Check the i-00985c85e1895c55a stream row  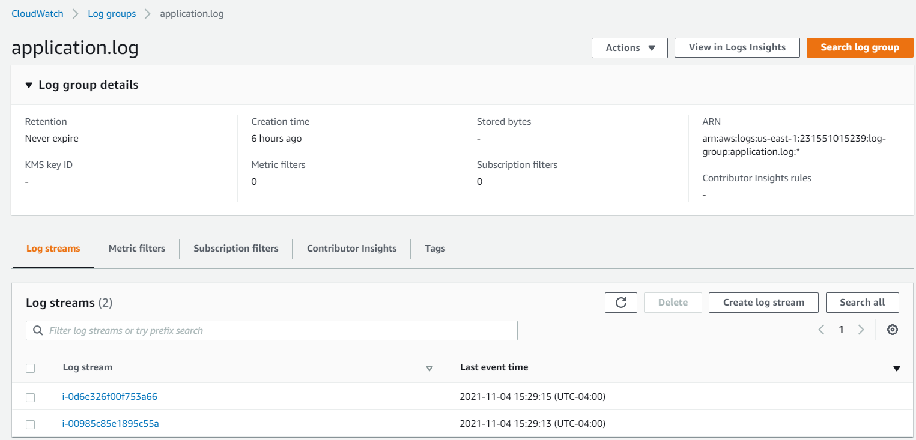click(31, 424)
